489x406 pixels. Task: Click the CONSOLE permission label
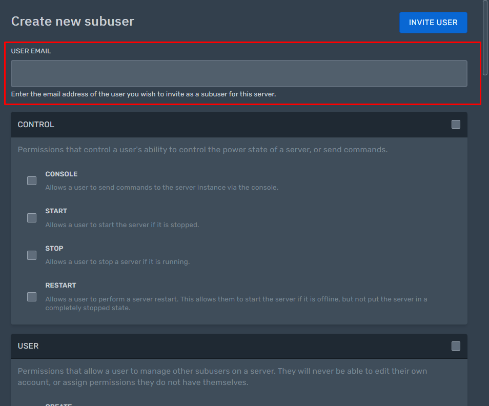[62, 174]
